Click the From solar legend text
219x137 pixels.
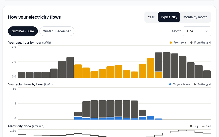(x=180, y=42)
